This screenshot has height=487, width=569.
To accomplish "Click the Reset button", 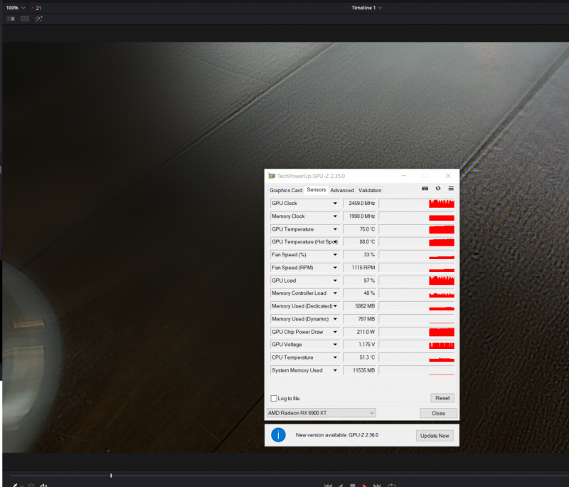I will click(442, 398).
